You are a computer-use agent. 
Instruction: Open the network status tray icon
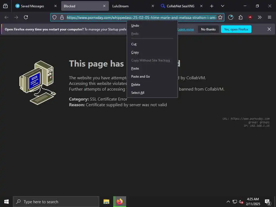[235, 202]
